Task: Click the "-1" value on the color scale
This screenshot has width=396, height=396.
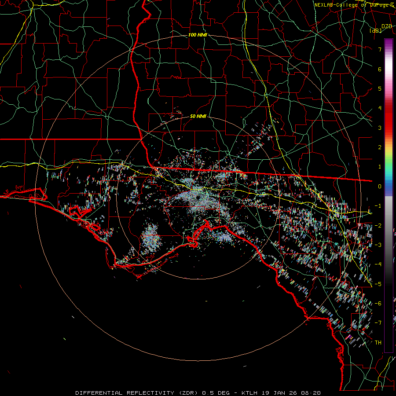Action: (378, 206)
